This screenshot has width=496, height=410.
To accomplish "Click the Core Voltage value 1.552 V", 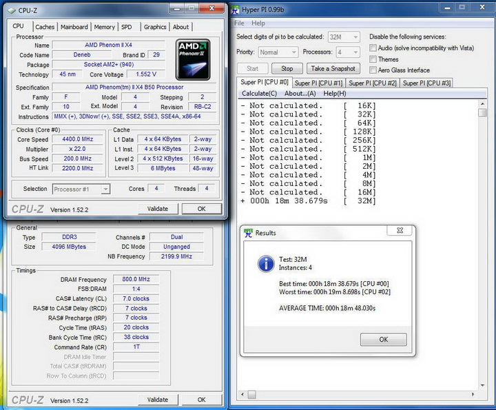I will pyautogui.click(x=146, y=74).
